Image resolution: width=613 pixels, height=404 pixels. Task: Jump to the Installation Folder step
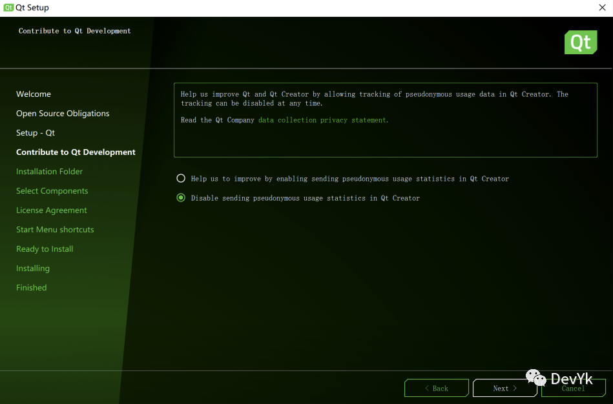[49, 172]
